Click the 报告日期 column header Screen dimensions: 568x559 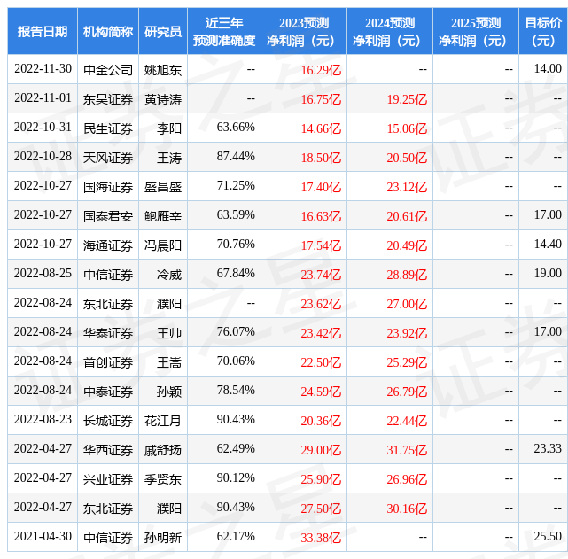[x=43, y=32]
